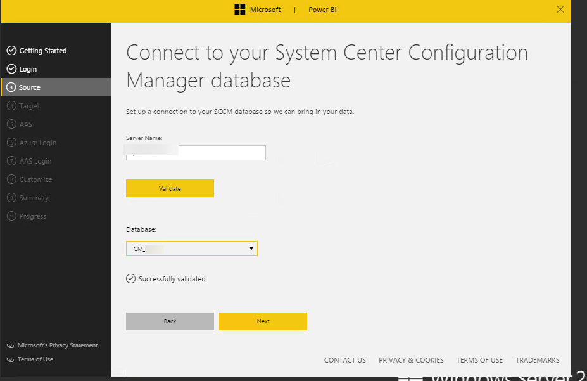
Task: Open the CONTACT US footer link
Action: [x=344, y=360]
